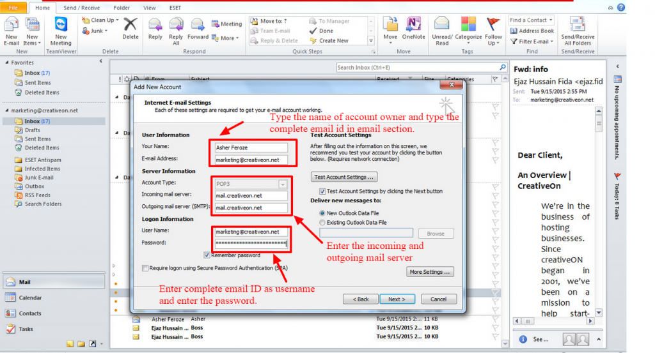Click the Password field
This screenshot has width=655, height=353.
coord(251,243)
